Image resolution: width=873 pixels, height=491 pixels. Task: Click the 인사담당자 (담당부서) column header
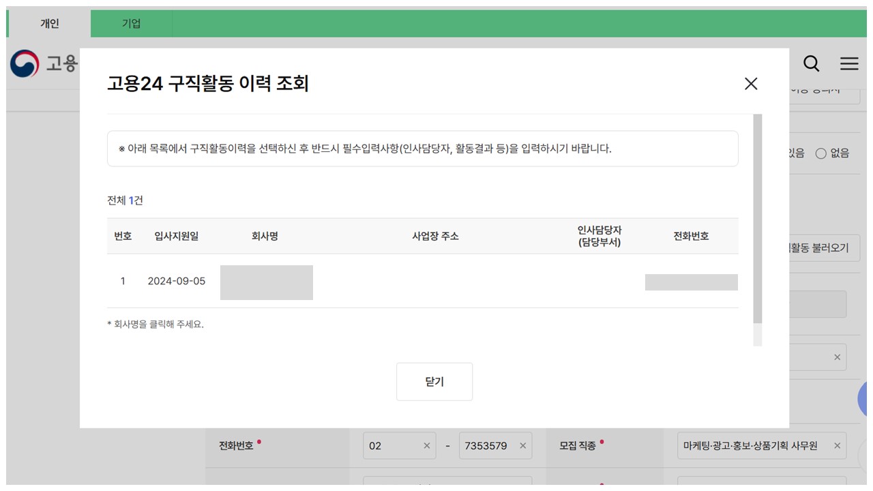(x=600, y=236)
